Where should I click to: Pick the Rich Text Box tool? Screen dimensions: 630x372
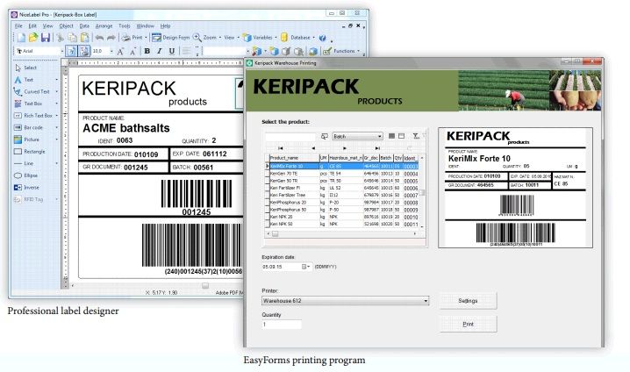pos(39,115)
